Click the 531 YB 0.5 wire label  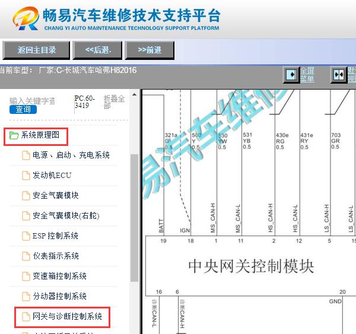[247, 141]
